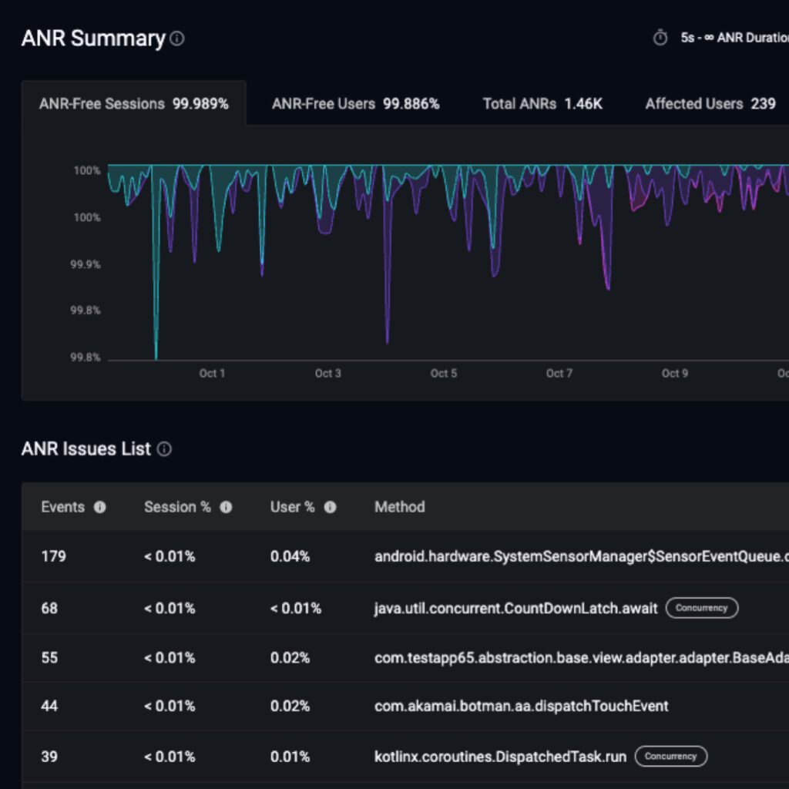
Task: Sort the table by the Events column
Action: (x=62, y=507)
